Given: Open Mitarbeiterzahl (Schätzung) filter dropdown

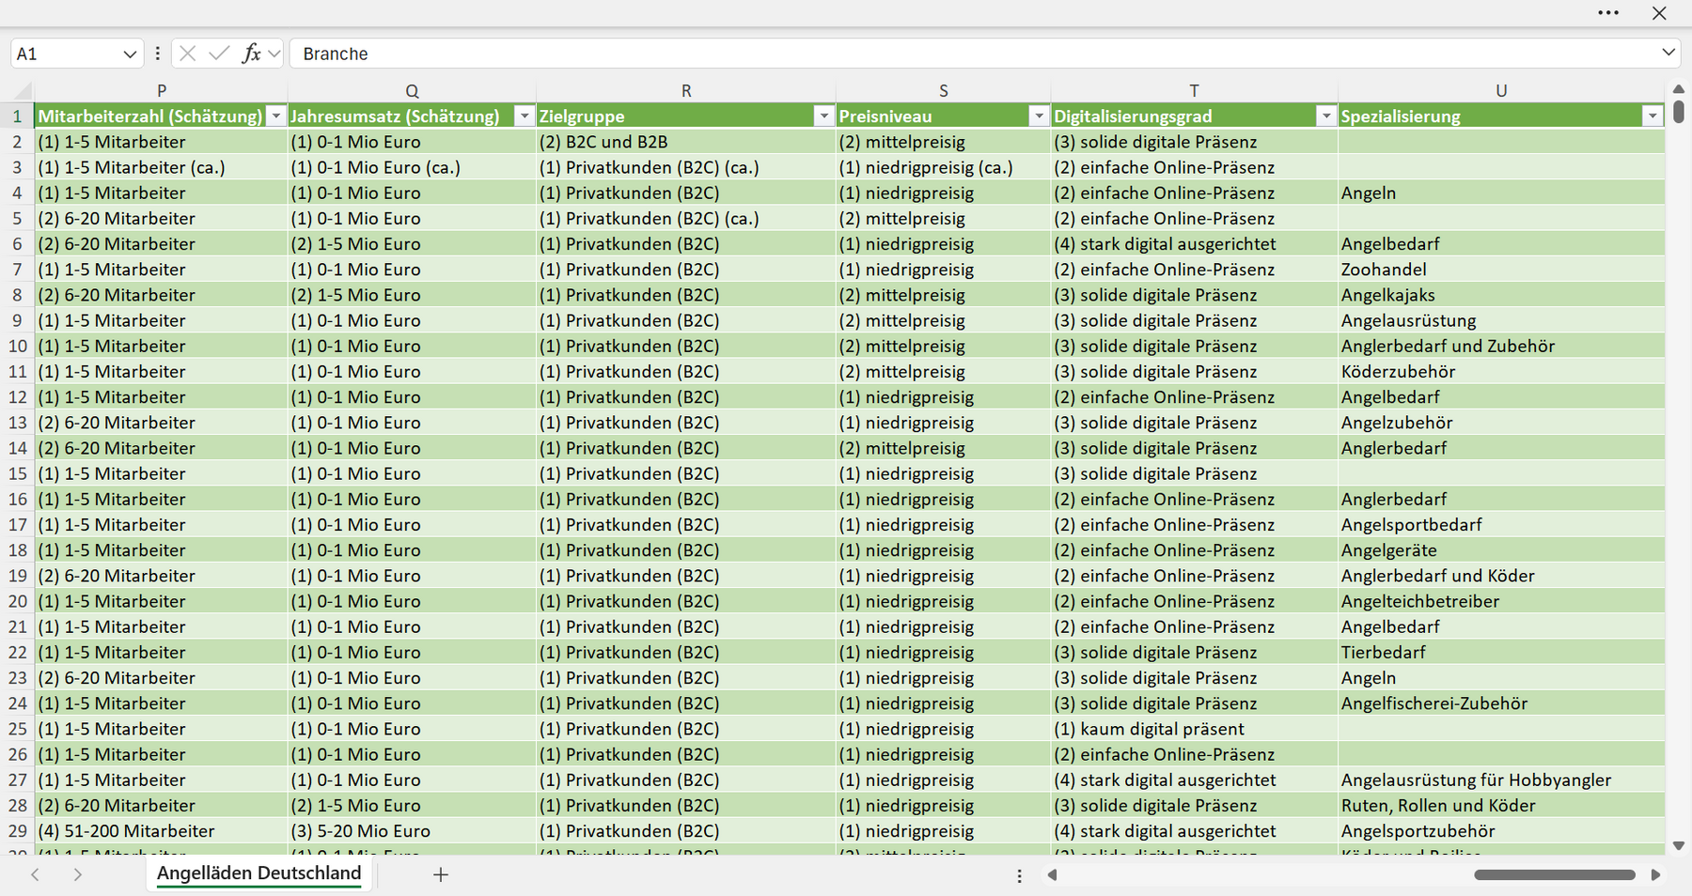Looking at the screenshot, I should [276, 116].
